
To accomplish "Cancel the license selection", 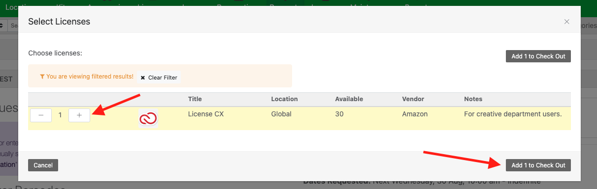I will point(43,165).
